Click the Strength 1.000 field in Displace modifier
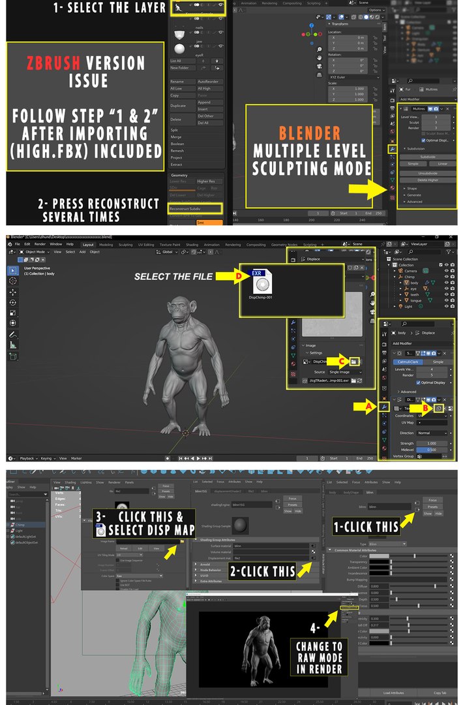Viewport: 463px width, 705px height. point(432,443)
